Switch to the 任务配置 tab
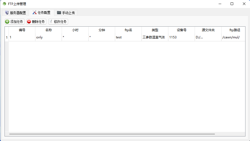 click(41, 13)
